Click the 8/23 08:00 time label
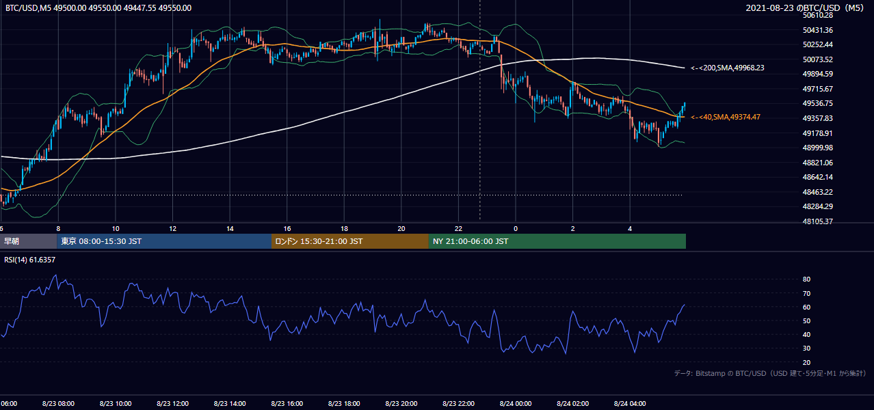The width and height of the screenshot is (874, 410). 58,403
